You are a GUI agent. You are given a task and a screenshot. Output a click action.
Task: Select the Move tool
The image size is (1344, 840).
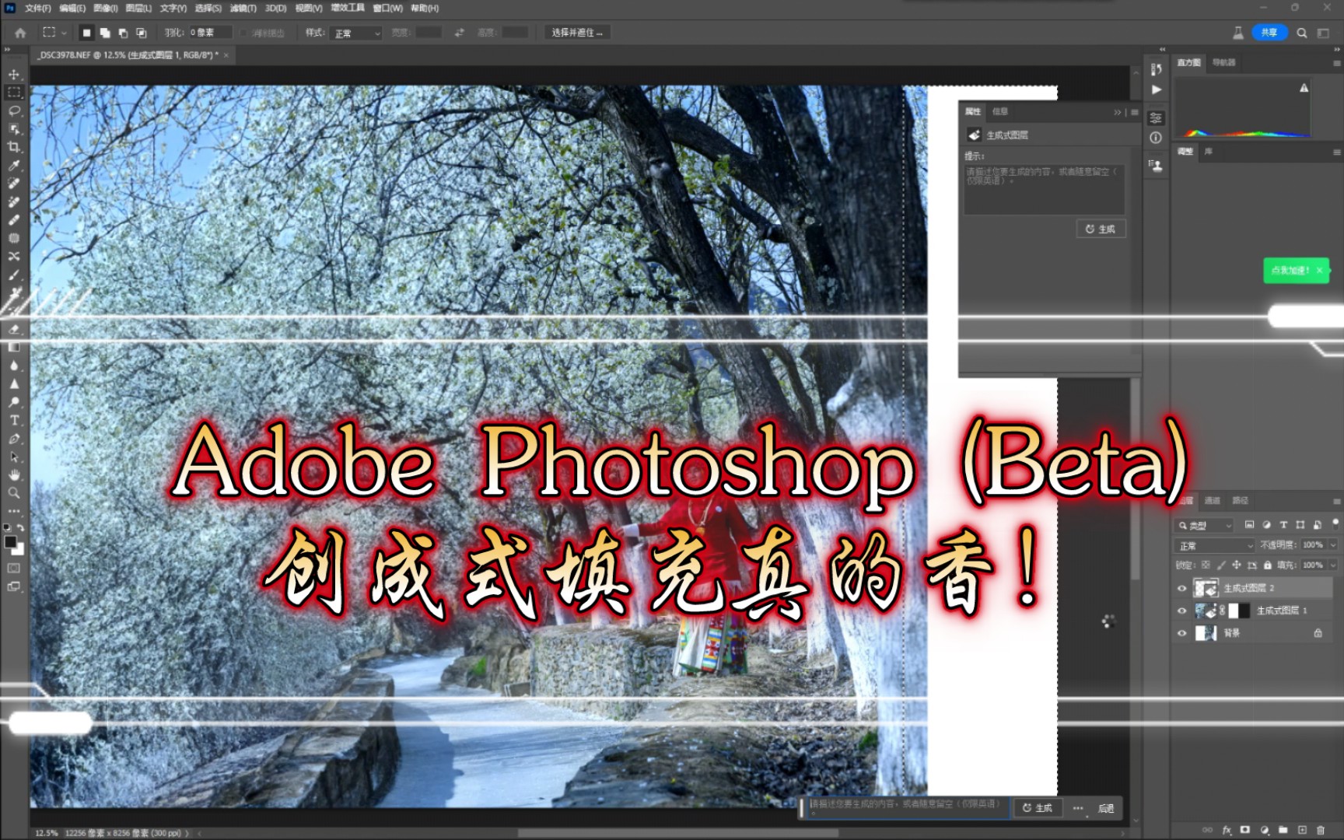(x=14, y=75)
